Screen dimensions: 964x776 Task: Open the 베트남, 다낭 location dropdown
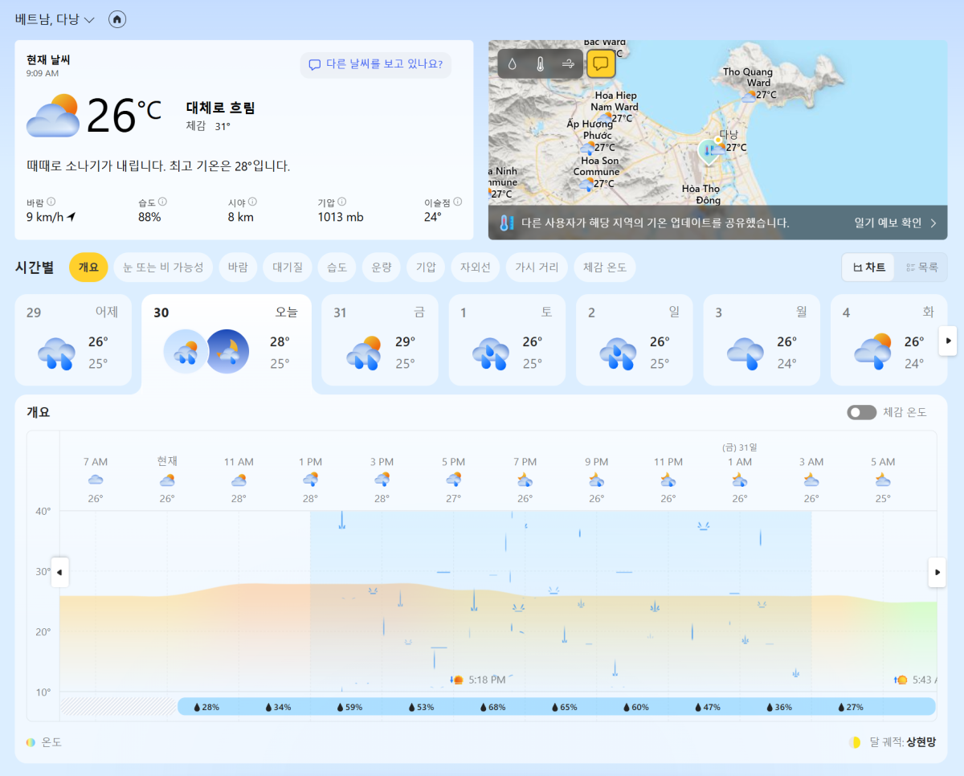coord(55,19)
